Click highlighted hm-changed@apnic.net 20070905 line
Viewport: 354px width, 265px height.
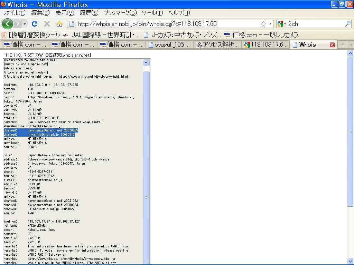click(x=41, y=130)
